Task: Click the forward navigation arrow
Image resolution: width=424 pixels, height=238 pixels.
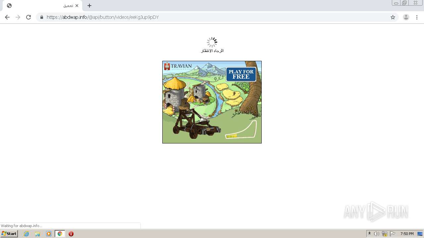Action: click(18, 17)
